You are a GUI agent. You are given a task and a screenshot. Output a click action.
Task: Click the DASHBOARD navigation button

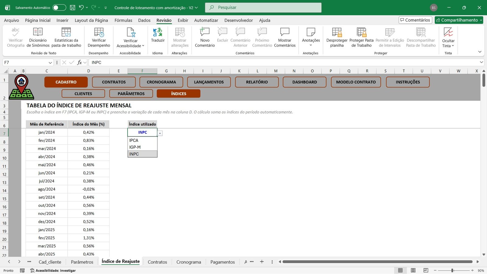point(305,82)
